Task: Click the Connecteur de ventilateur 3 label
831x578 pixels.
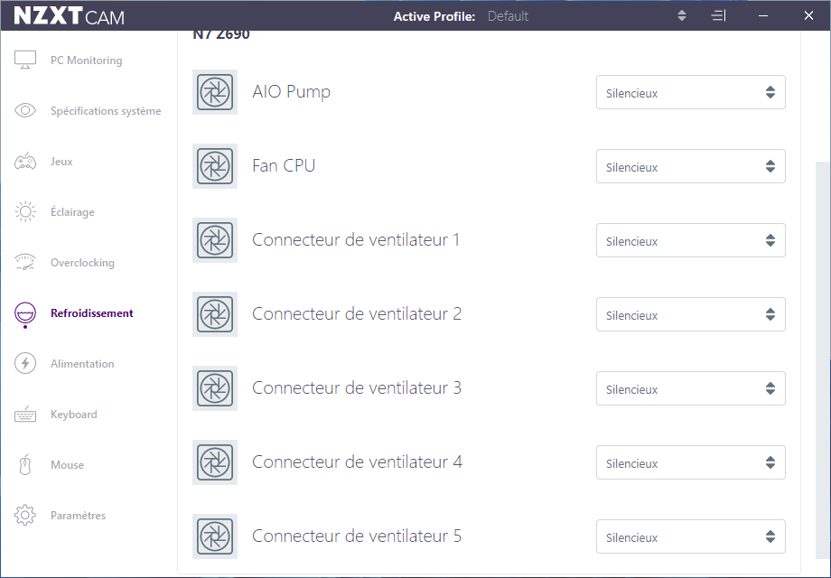Action: pyautogui.click(x=357, y=388)
